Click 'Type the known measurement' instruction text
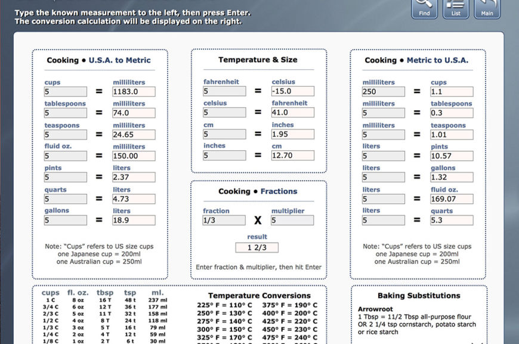Image resolution: width=519 pixels, height=344 pixels. 132,13
